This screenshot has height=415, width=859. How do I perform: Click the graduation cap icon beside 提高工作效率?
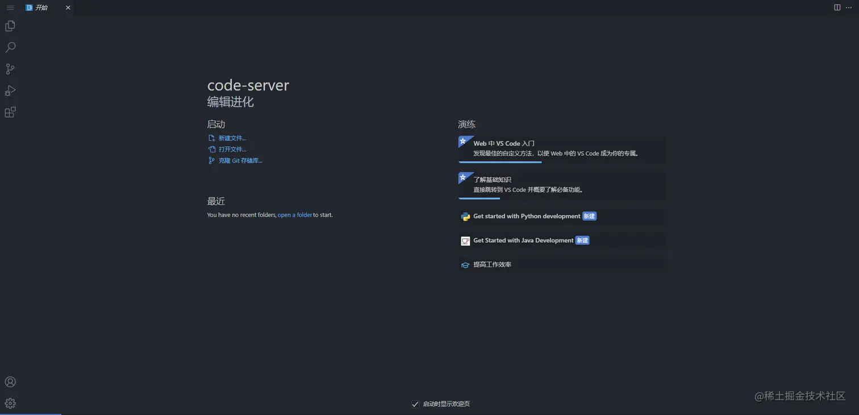[465, 265]
